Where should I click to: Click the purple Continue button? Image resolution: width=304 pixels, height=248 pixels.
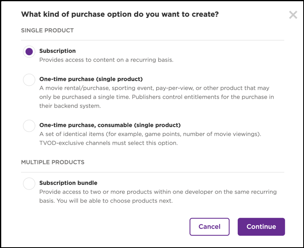261,227
